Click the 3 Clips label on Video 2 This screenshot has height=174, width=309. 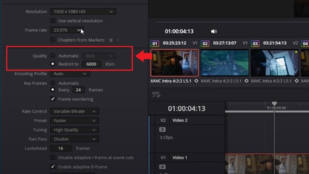[x=166, y=138]
